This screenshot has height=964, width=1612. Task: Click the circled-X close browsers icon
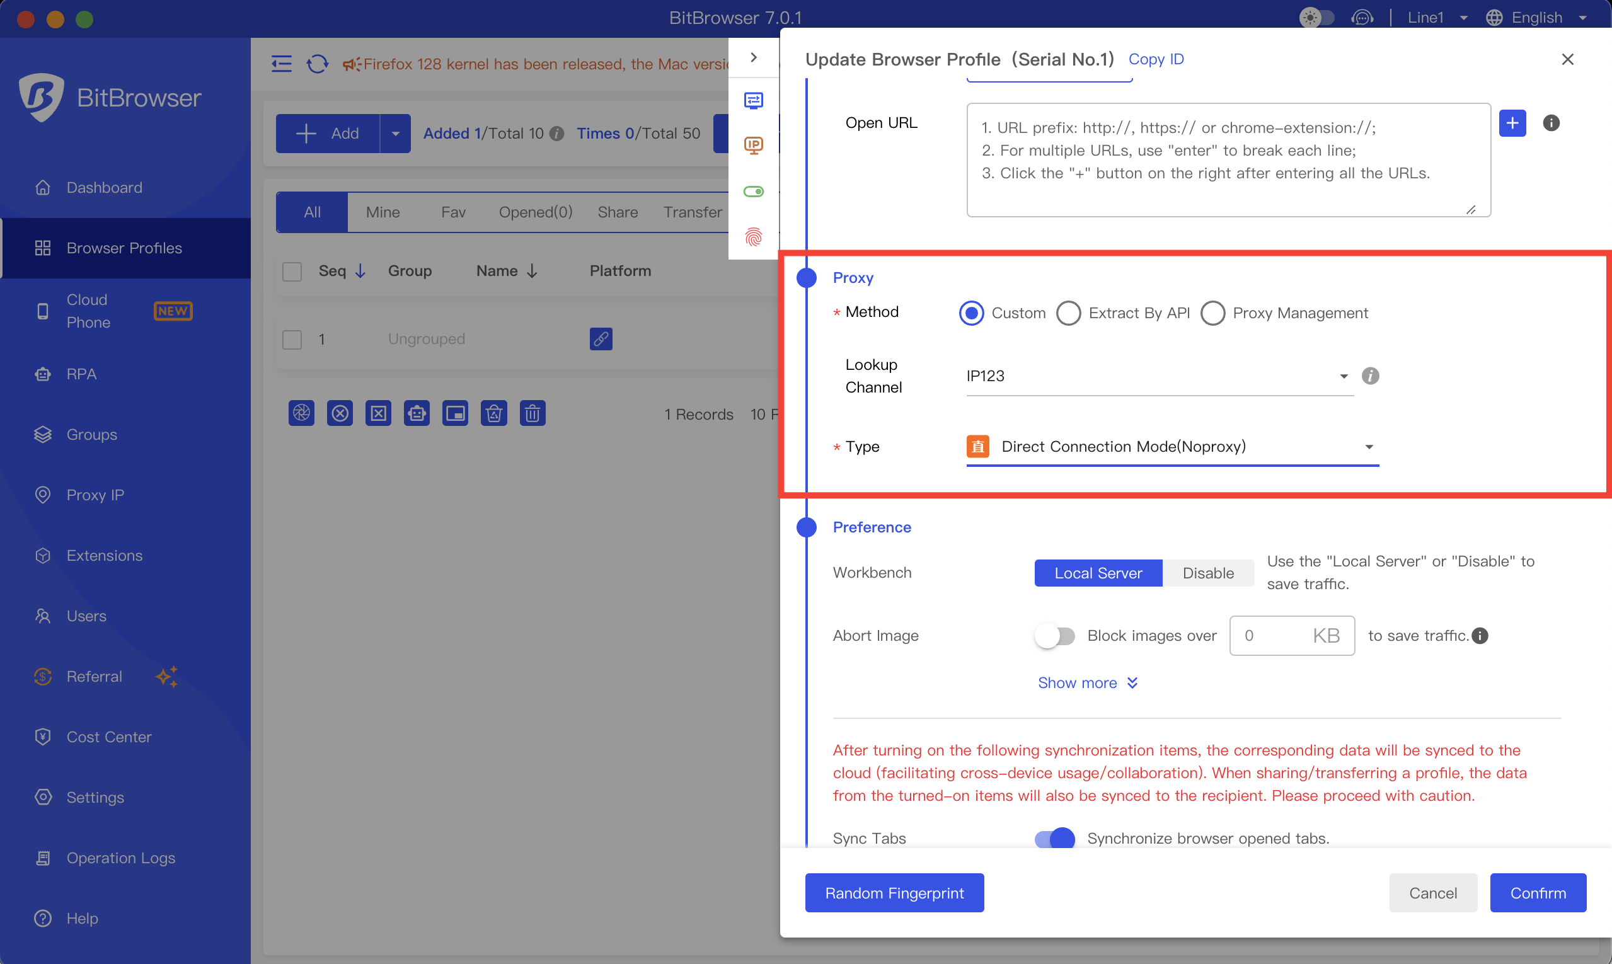[340, 413]
